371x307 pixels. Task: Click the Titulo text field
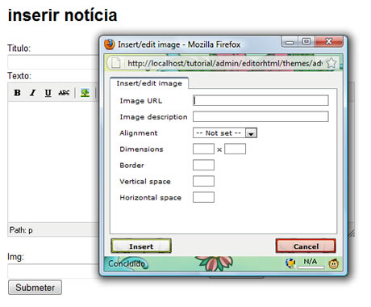point(53,62)
